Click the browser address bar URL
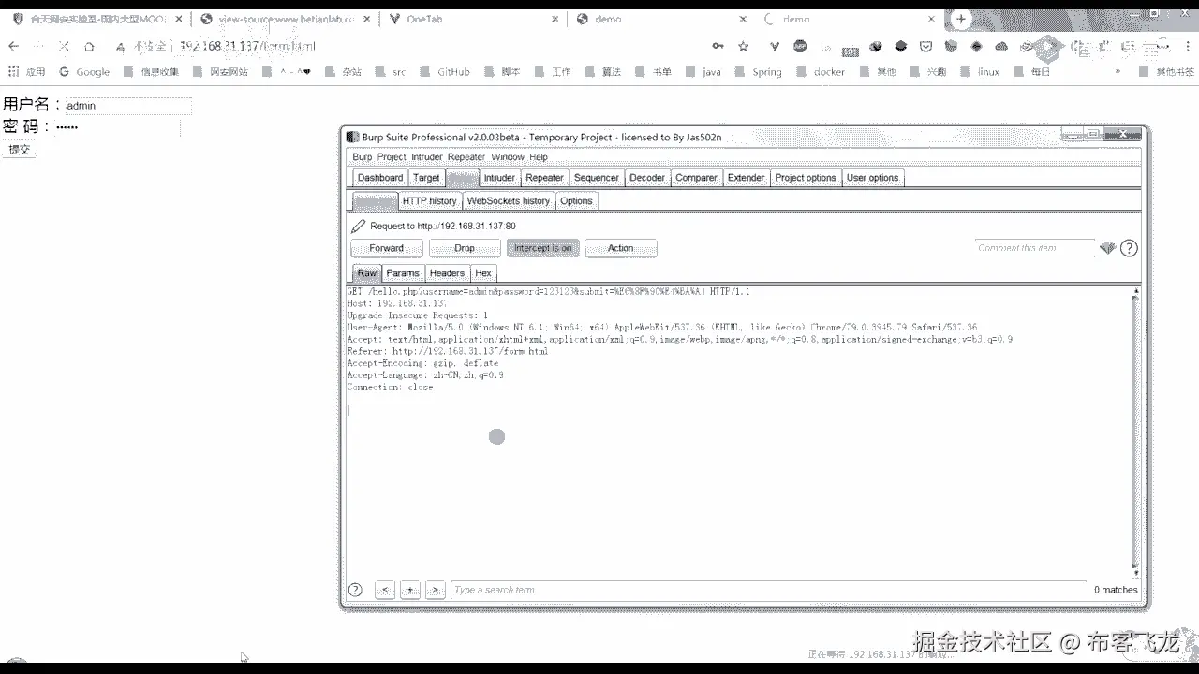The height and width of the screenshot is (674, 1199). pos(247,46)
